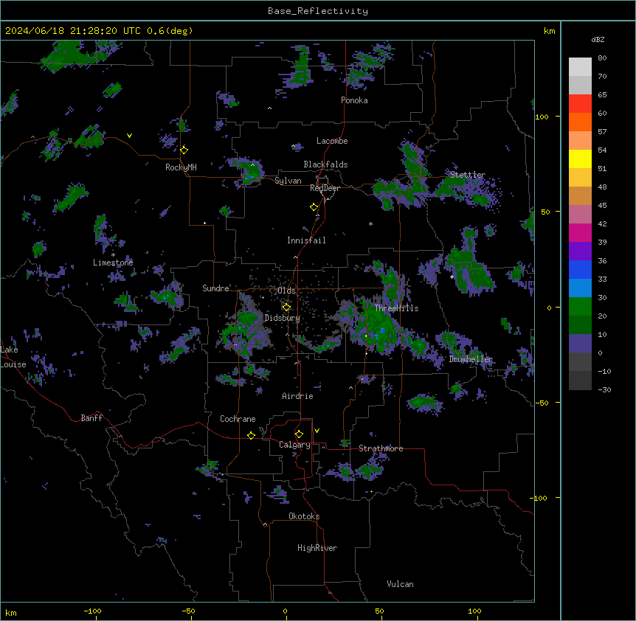
Task: Click the Vulcan label
Action: [400, 584]
